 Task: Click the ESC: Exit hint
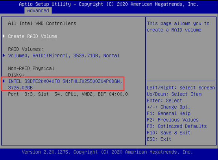(x=159, y=139)
